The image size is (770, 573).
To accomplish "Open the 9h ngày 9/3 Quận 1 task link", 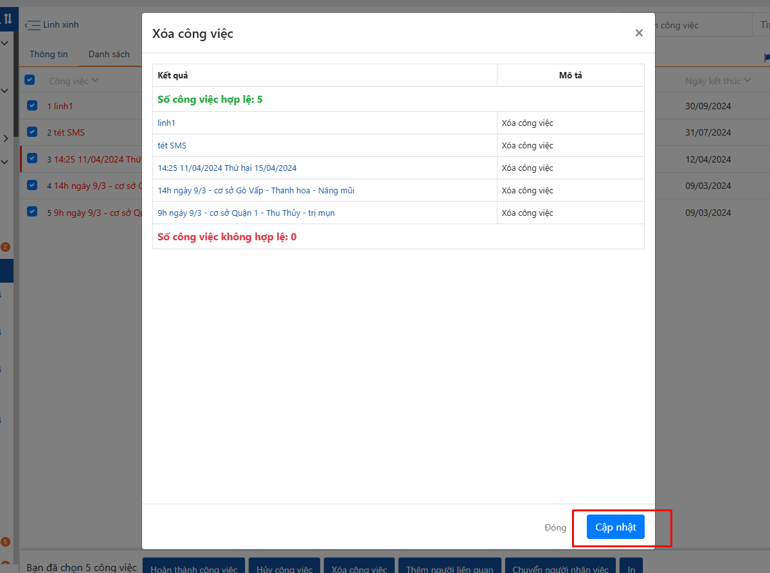I will coord(246,213).
